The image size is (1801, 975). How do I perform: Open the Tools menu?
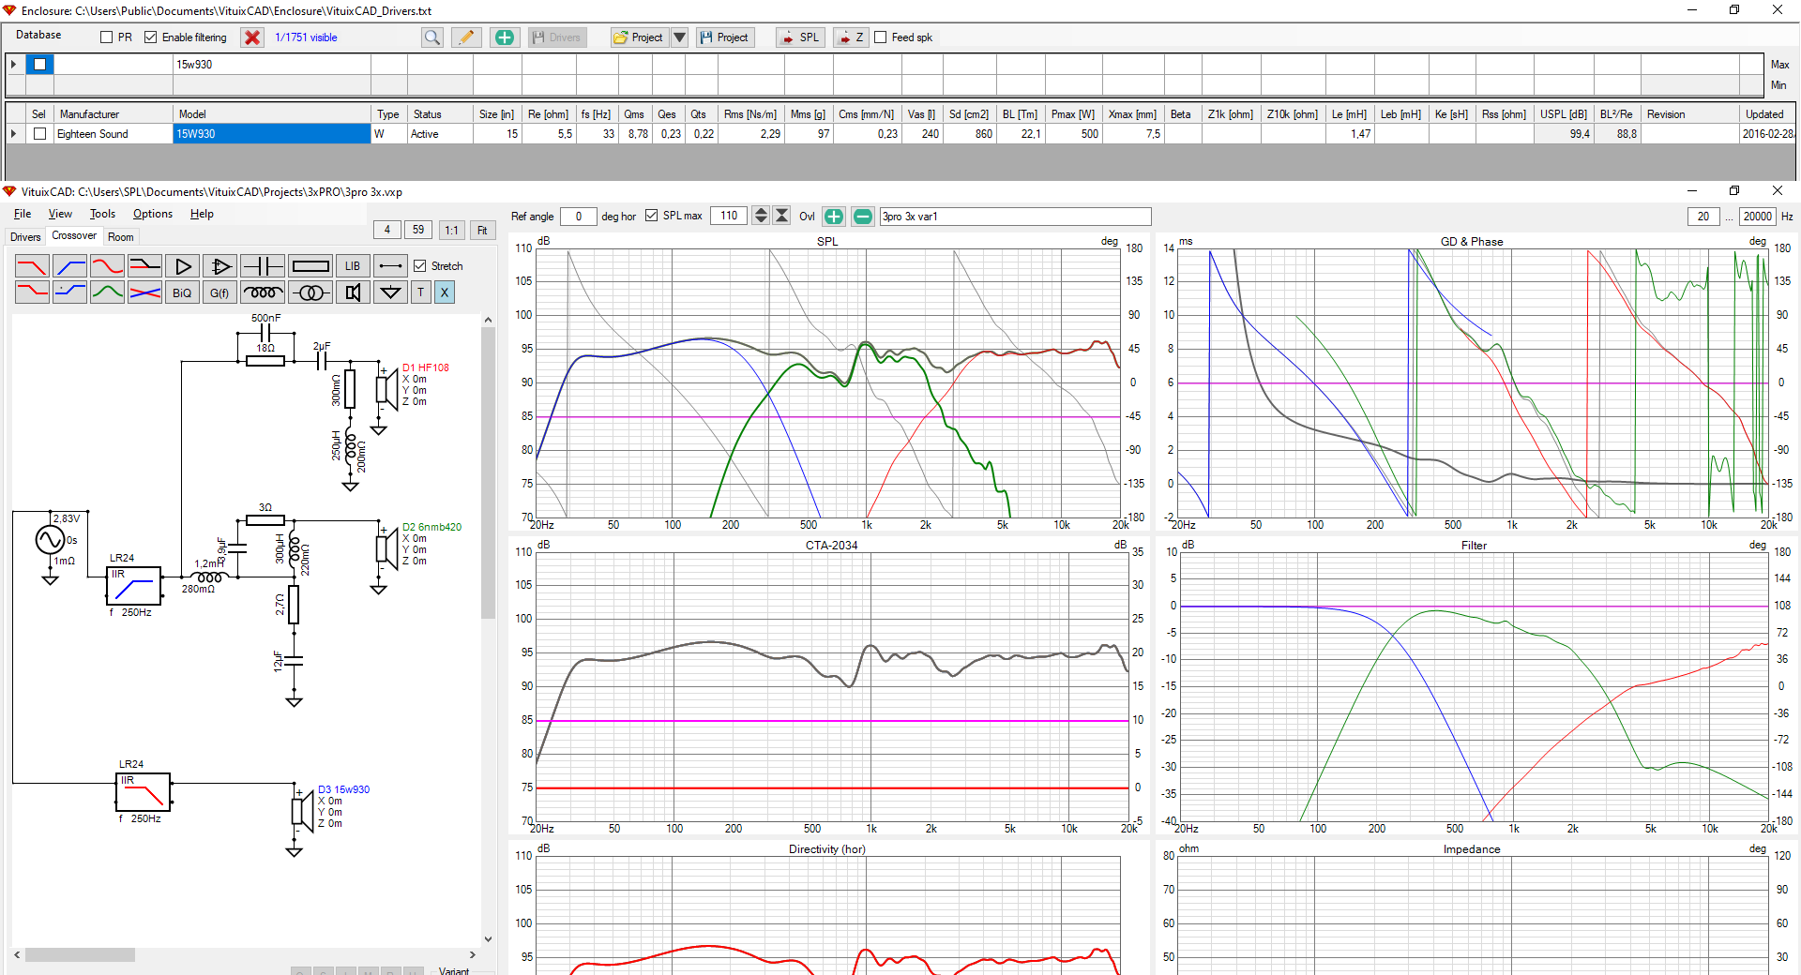(x=102, y=214)
